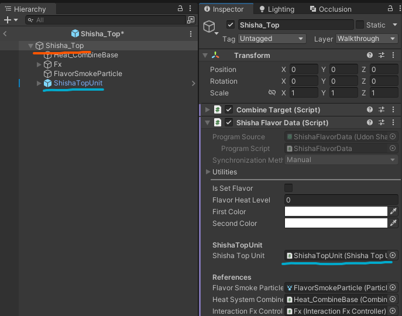Click the Position X field
Image resolution: width=402 pixels, height=316 pixels.
pos(304,70)
